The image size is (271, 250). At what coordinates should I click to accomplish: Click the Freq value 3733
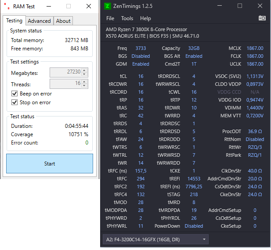pos(141,48)
